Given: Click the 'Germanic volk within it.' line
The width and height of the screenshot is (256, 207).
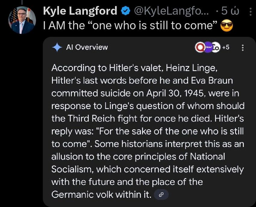Looking at the screenshot, I should 101,194.
